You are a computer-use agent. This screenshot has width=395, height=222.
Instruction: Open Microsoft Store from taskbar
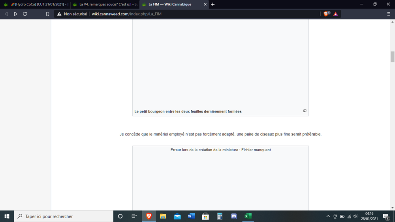pyautogui.click(x=205, y=216)
